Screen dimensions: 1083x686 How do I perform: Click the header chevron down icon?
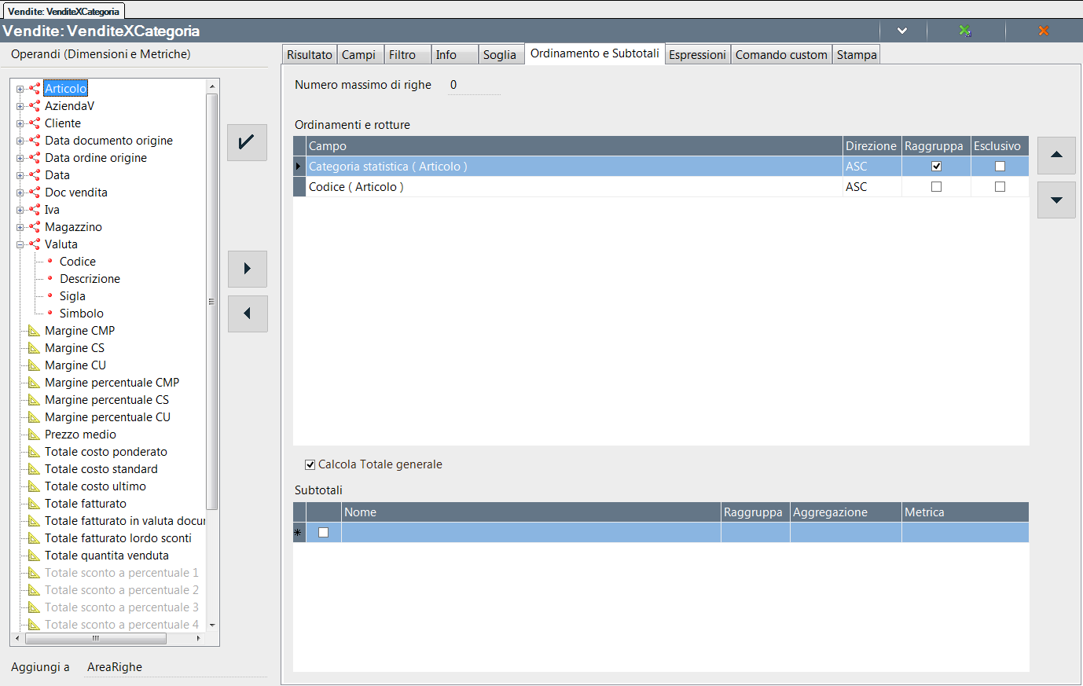coord(902,31)
